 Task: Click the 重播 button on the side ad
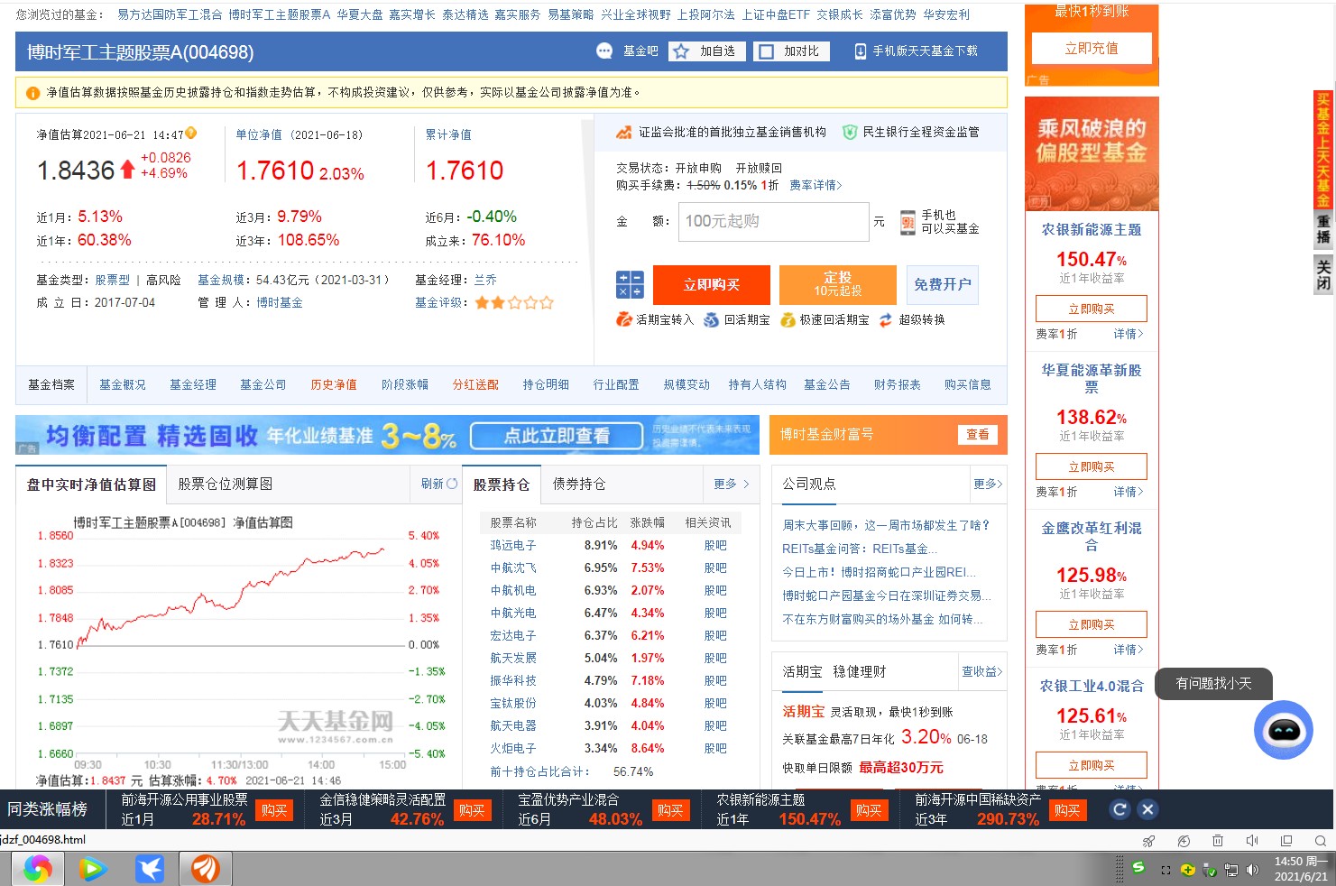tap(1323, 229)
